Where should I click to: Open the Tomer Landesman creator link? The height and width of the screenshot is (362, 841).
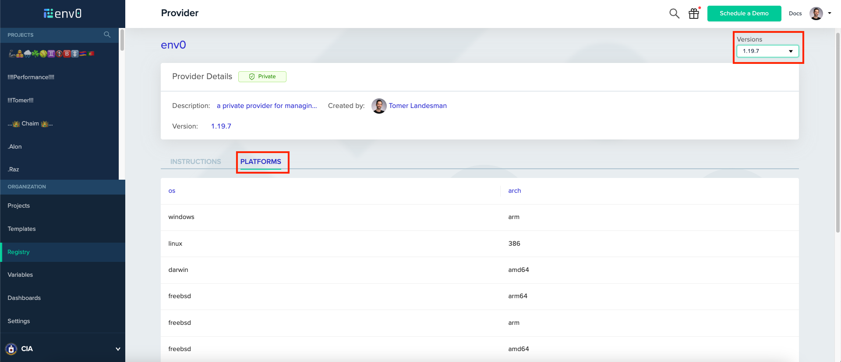point(418,106)
